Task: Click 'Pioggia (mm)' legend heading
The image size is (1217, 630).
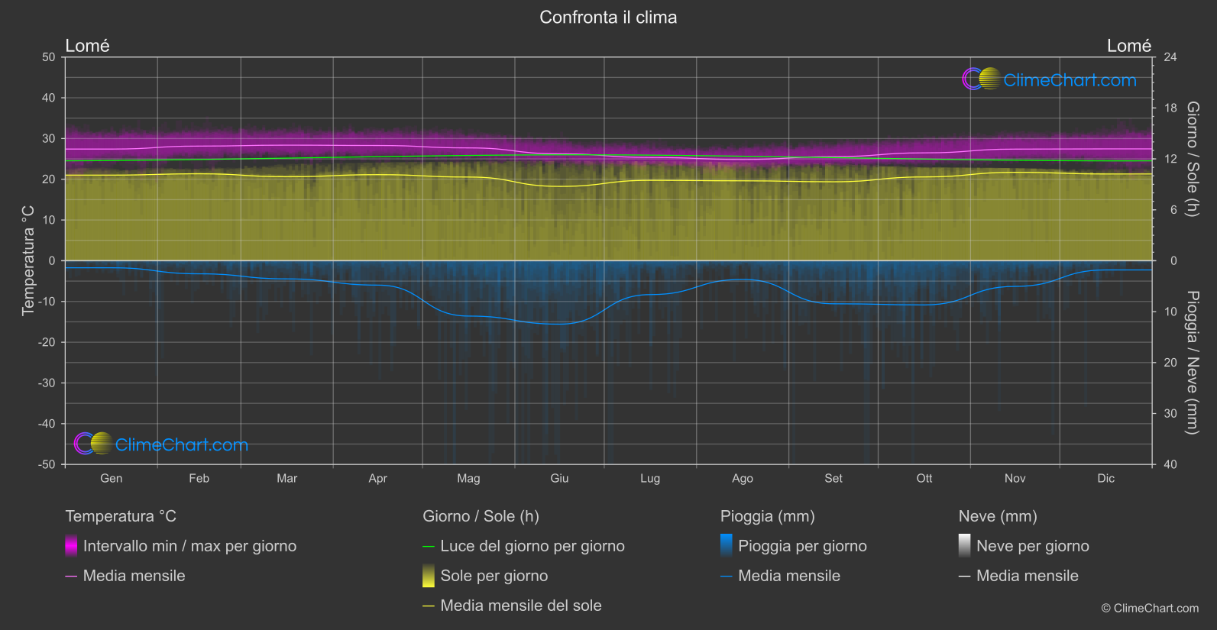Action: pyautogui.click(x=768, y=516)
